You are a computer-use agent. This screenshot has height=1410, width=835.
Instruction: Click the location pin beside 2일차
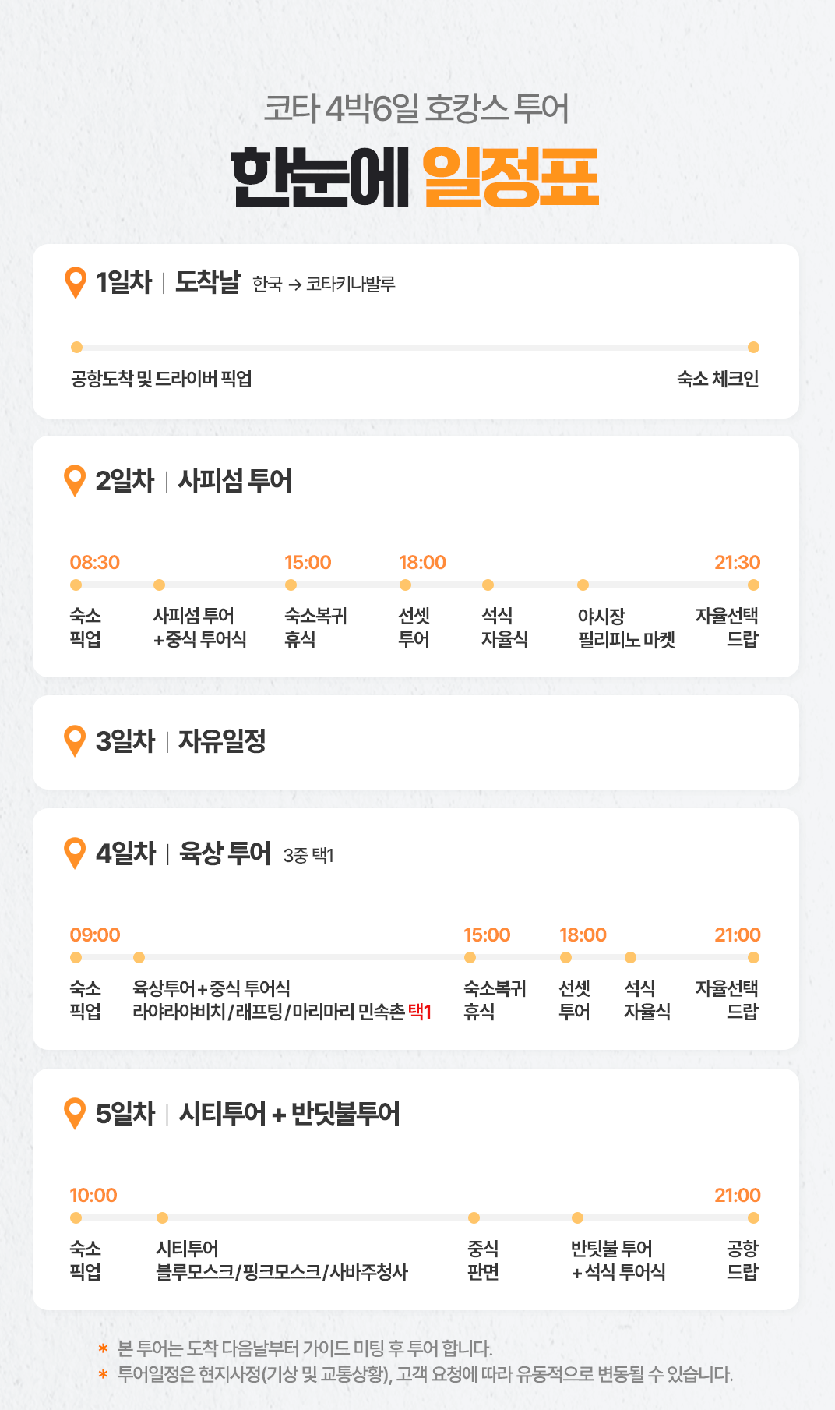(76, 480)
